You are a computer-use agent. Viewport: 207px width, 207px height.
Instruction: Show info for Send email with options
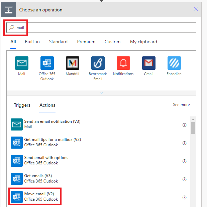click(x=184, y=161)
